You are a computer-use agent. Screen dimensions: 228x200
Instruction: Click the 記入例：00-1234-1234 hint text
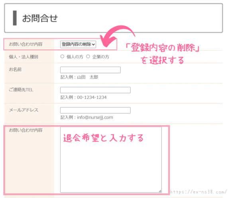83,97
